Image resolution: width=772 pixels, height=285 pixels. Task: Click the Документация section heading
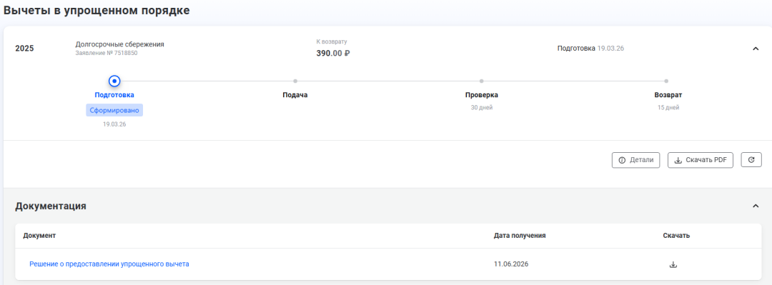[x=51, y=206]
